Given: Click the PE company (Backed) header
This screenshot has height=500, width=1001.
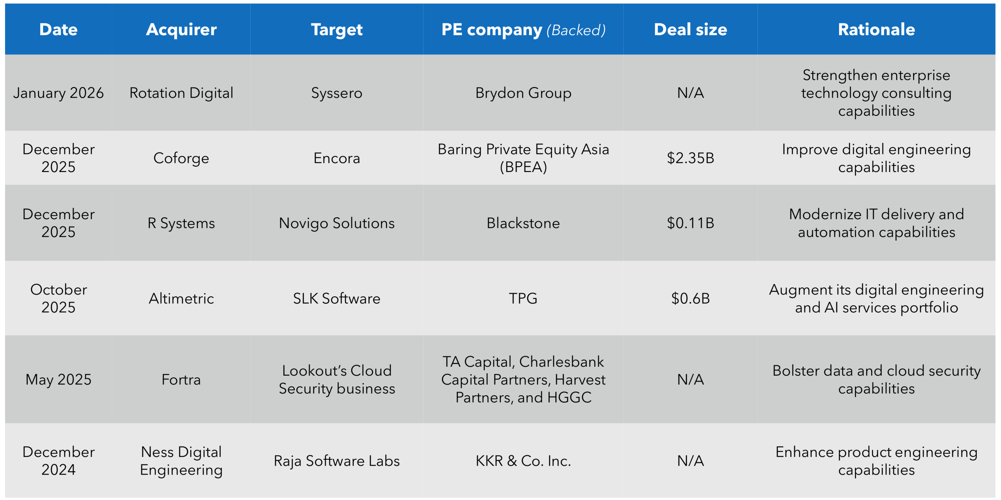Looking at the screenshot, I should (523, 30).
